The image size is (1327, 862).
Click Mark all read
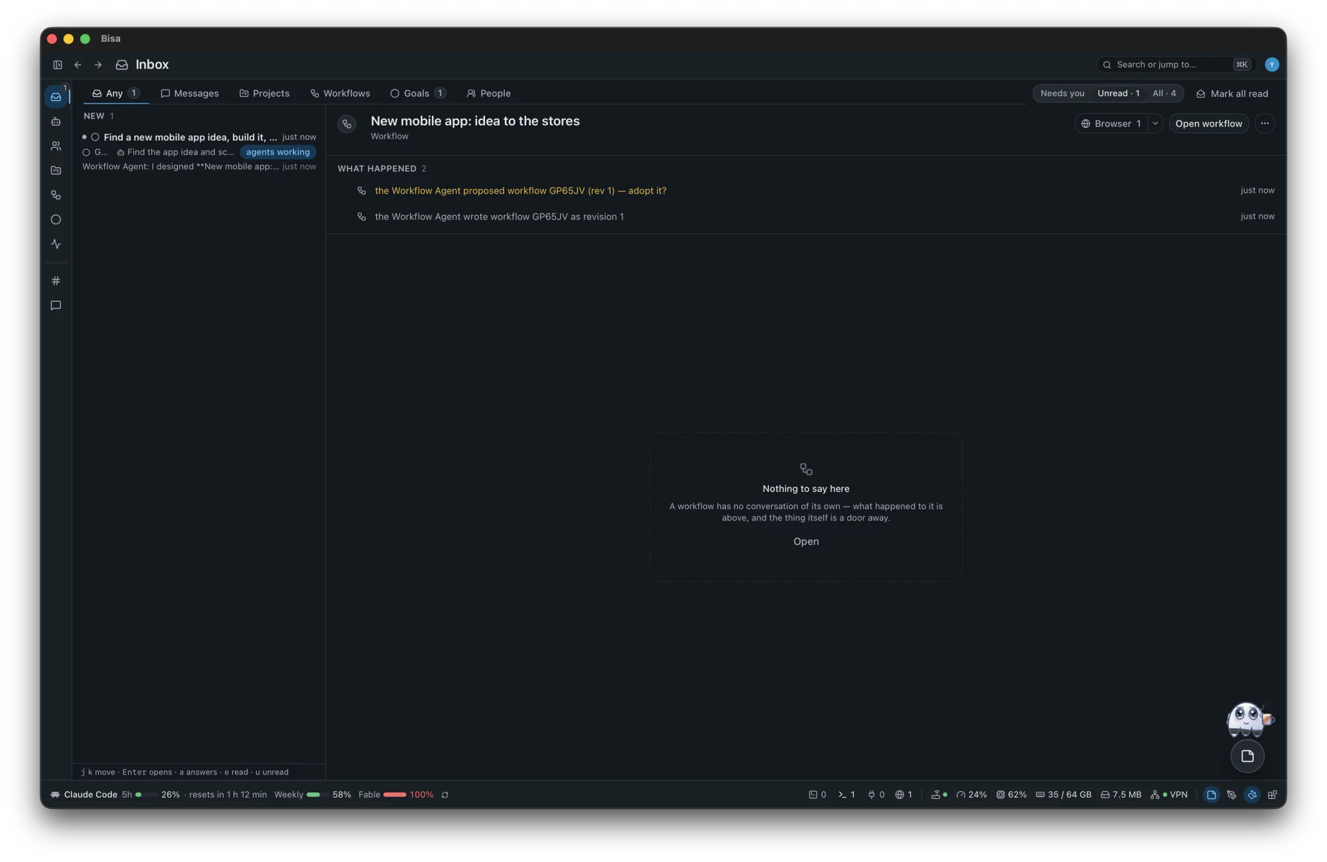tap(1232, 93)
